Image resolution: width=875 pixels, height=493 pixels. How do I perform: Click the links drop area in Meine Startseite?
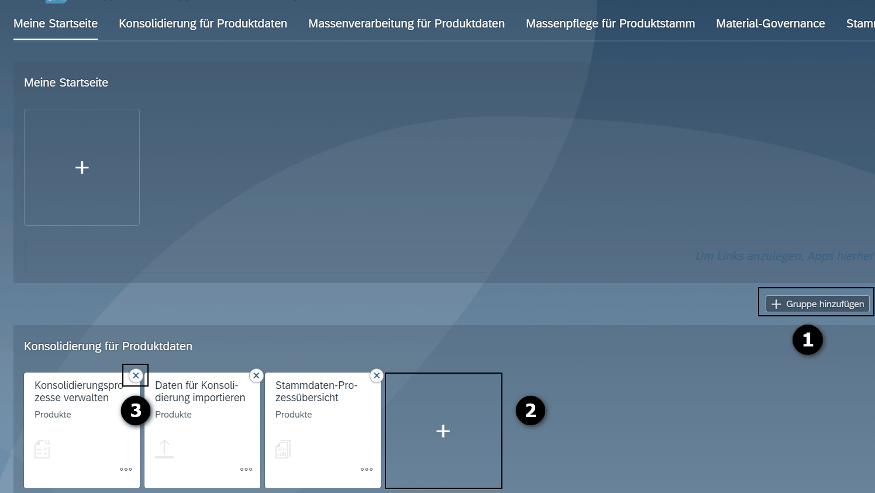445,257
